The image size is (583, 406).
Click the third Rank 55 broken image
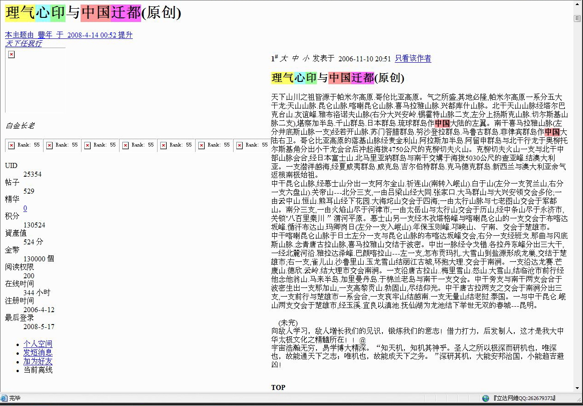click(87, 145)
